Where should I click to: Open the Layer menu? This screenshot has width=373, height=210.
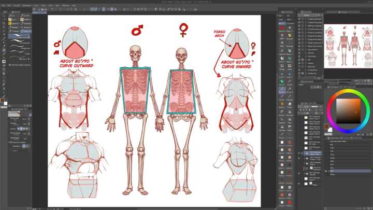tap(36, 5)
